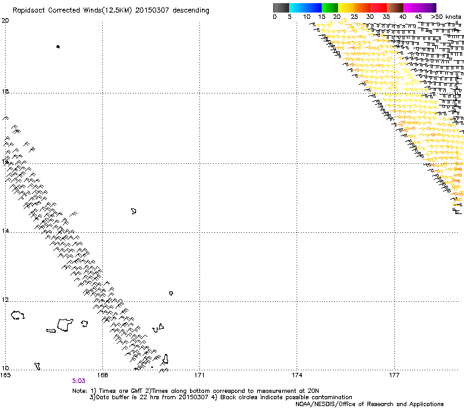Click the longitude axis label "165"

pyautogui.click(x=5, y=375)
